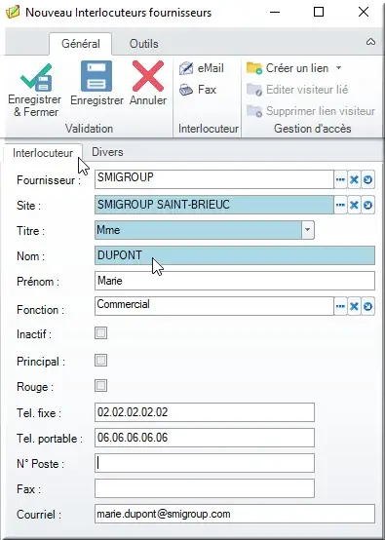Clear the Site field with its X icon
This screenshot has width=385, height=540.
coord(354,206)
